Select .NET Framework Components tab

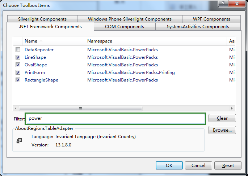point(50,26)
